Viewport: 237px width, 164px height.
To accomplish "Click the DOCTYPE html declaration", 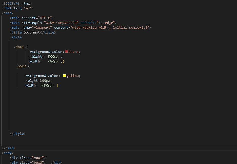I will point(16,3).
